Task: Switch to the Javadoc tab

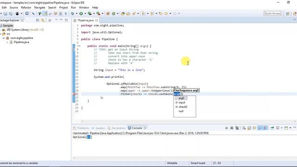Action: tap(98, 128)
